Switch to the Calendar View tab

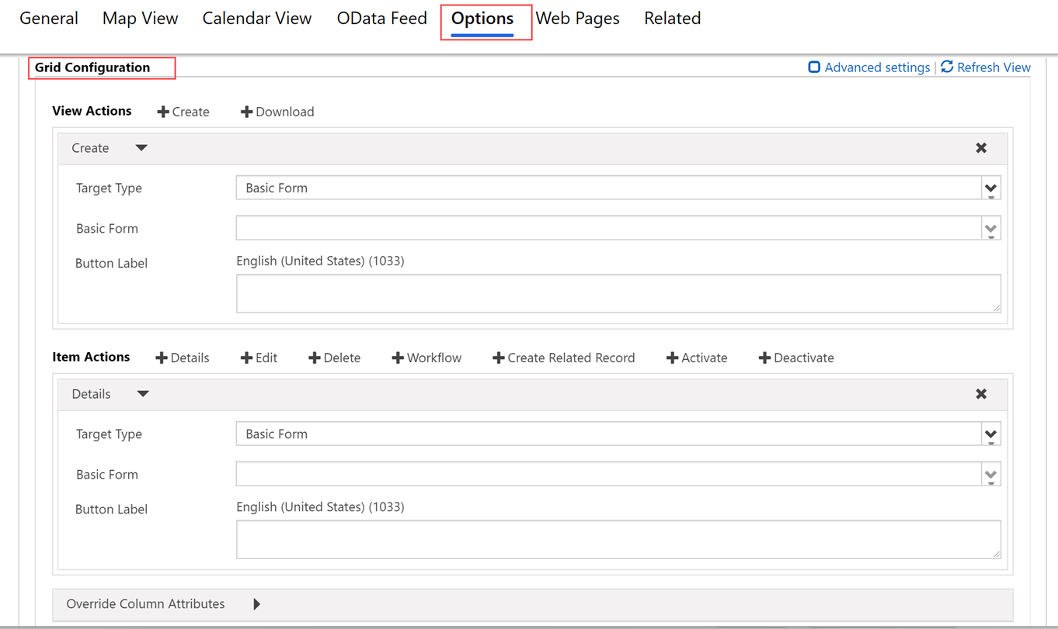[x=257, y=18]
